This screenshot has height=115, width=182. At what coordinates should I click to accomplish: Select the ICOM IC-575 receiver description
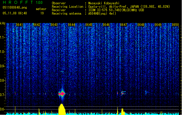pyautogui.click(x=116, y=10)
